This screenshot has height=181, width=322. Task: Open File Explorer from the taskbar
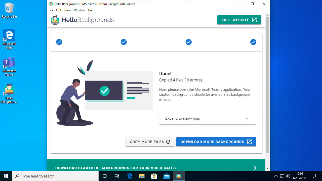[x=142, y=176]
